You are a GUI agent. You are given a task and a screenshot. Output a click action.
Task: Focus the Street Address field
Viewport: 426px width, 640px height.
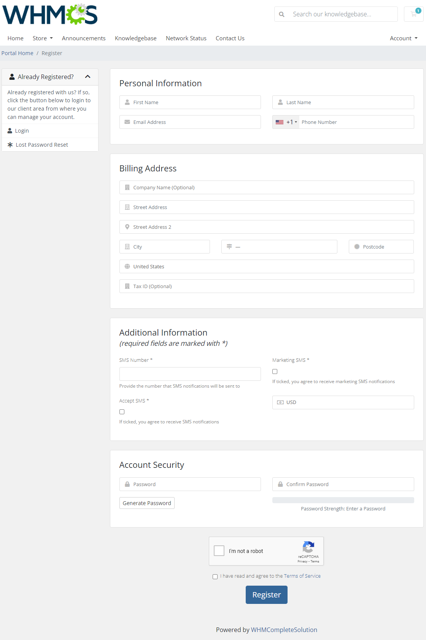coord(267,207)
